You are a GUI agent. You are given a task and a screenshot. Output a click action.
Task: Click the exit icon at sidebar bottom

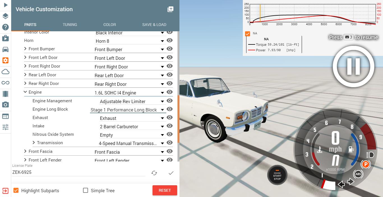point(5,191)
